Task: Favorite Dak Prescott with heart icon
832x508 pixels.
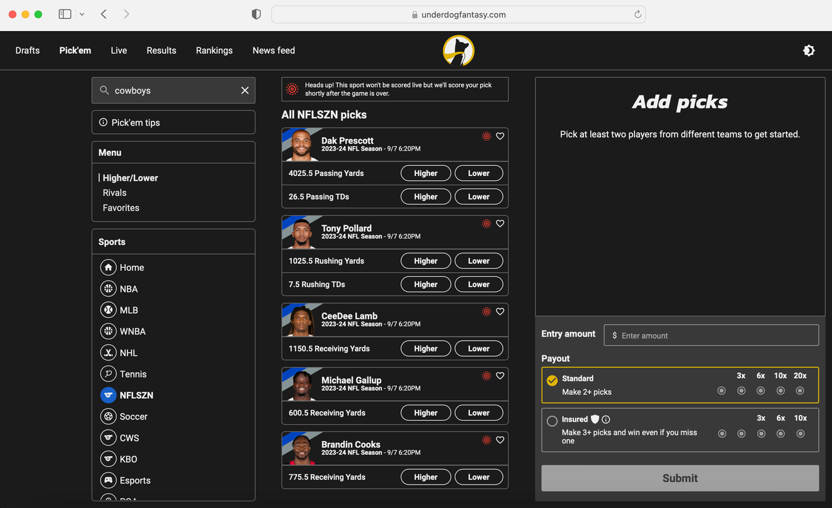Action: [x=500, y=136]
